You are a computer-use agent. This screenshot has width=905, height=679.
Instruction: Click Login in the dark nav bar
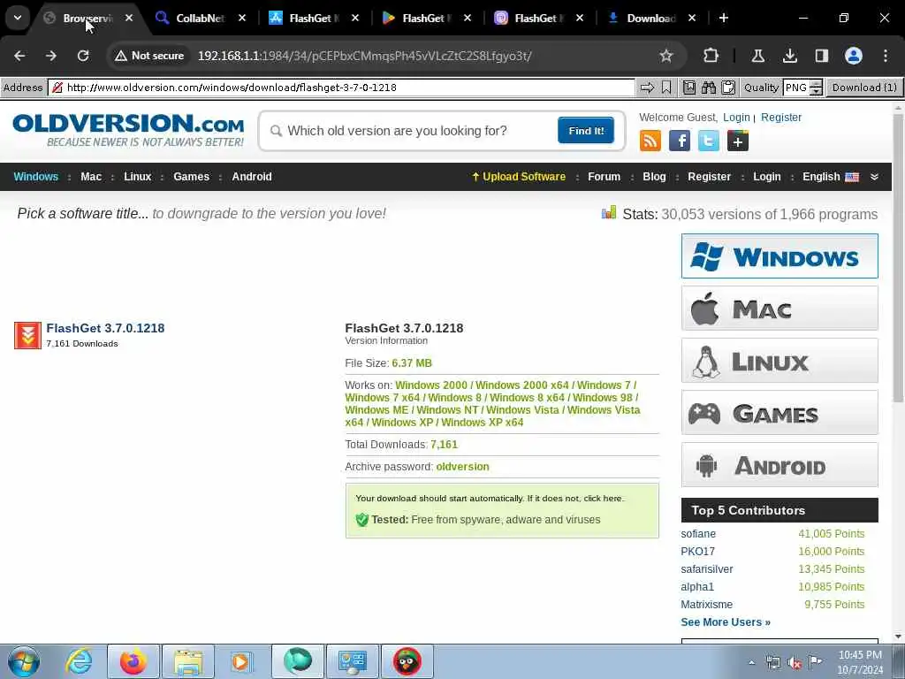point(766,177)
